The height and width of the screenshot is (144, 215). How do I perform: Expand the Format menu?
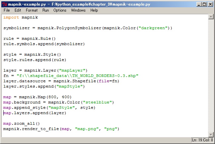coord(32,10)
